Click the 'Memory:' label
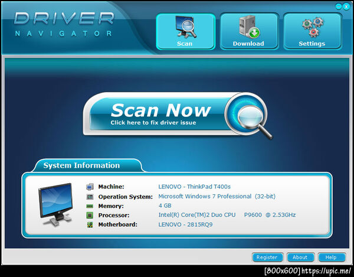This screenshot has width=354, height=277. pyautogui.click(x=111, y=206)
